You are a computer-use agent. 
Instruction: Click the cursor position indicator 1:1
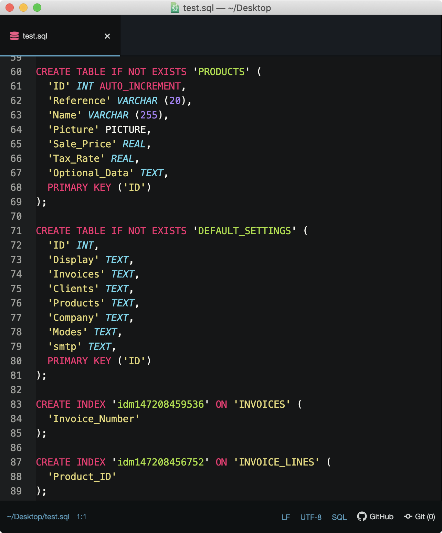[x=82, y=517]
